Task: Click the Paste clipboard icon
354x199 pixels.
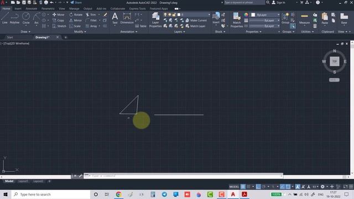Action: click(325, 18)
